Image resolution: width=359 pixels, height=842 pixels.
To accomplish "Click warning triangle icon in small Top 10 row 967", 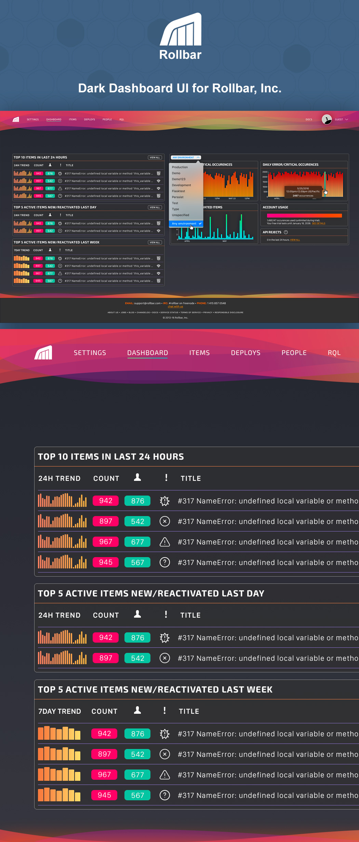I will (60, 188).
